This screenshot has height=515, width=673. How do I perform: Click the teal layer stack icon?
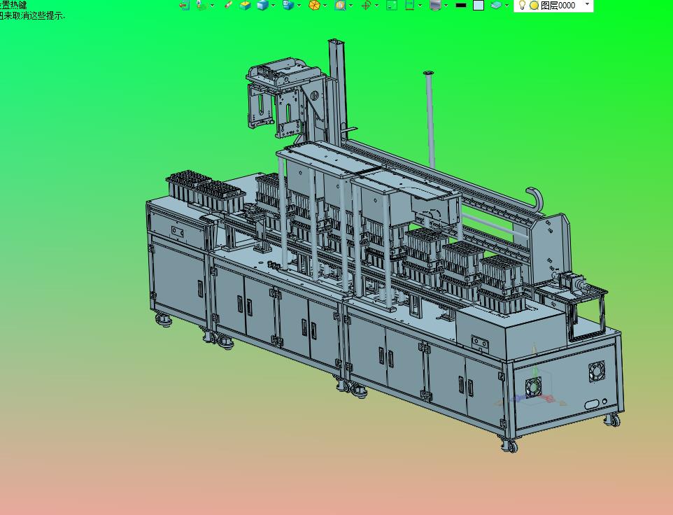497,5
